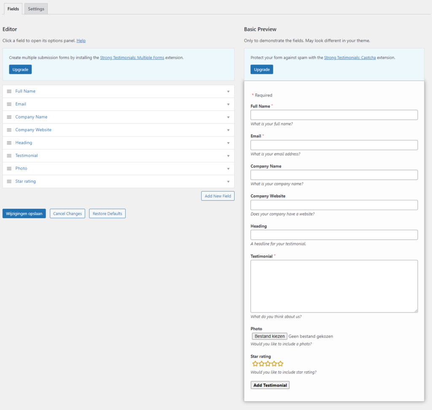
Task: Open the Company Website field row
Action: 119,130
